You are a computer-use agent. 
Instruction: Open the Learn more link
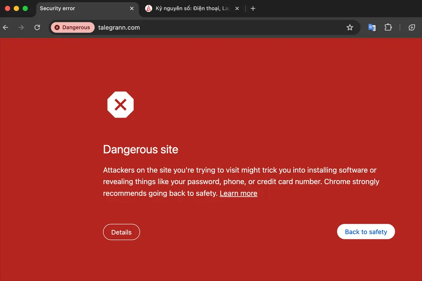(238, 193)
